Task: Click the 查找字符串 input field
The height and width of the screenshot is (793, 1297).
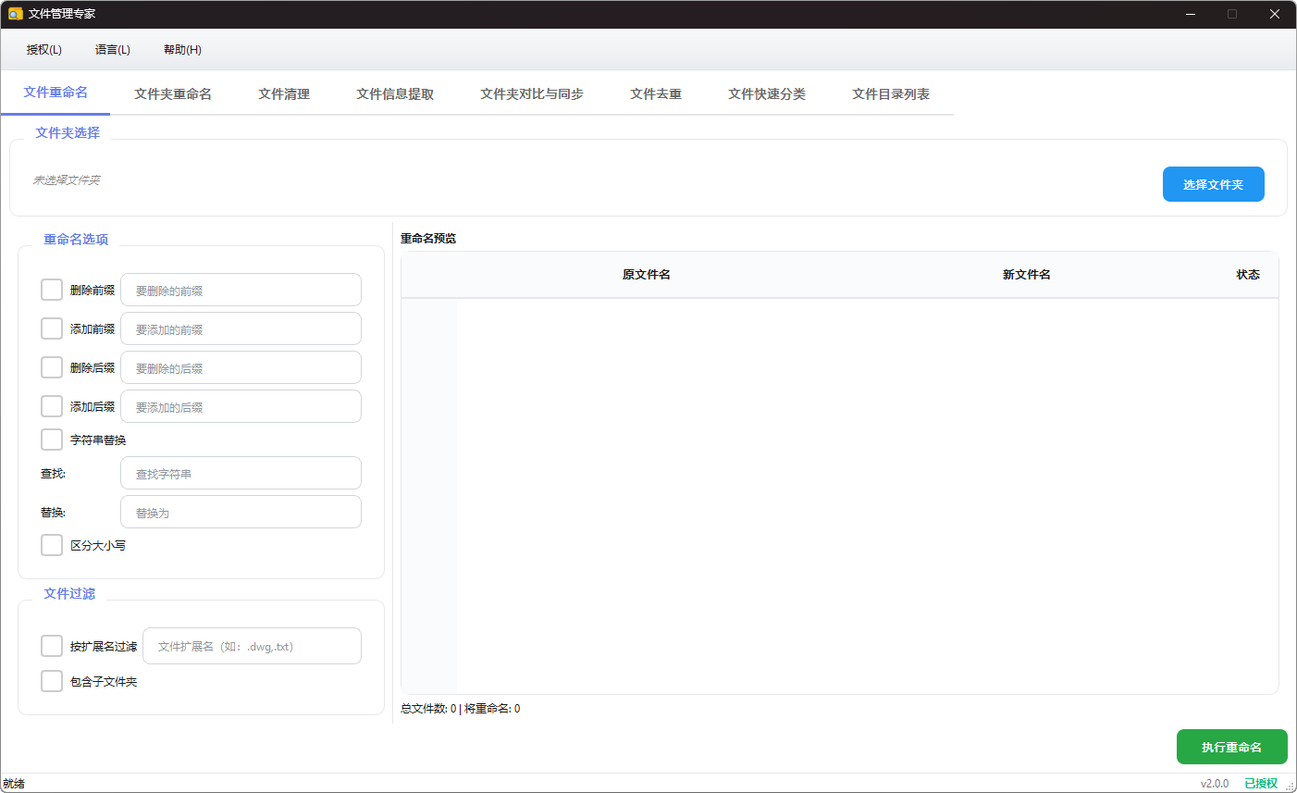Action: (241, 473)
